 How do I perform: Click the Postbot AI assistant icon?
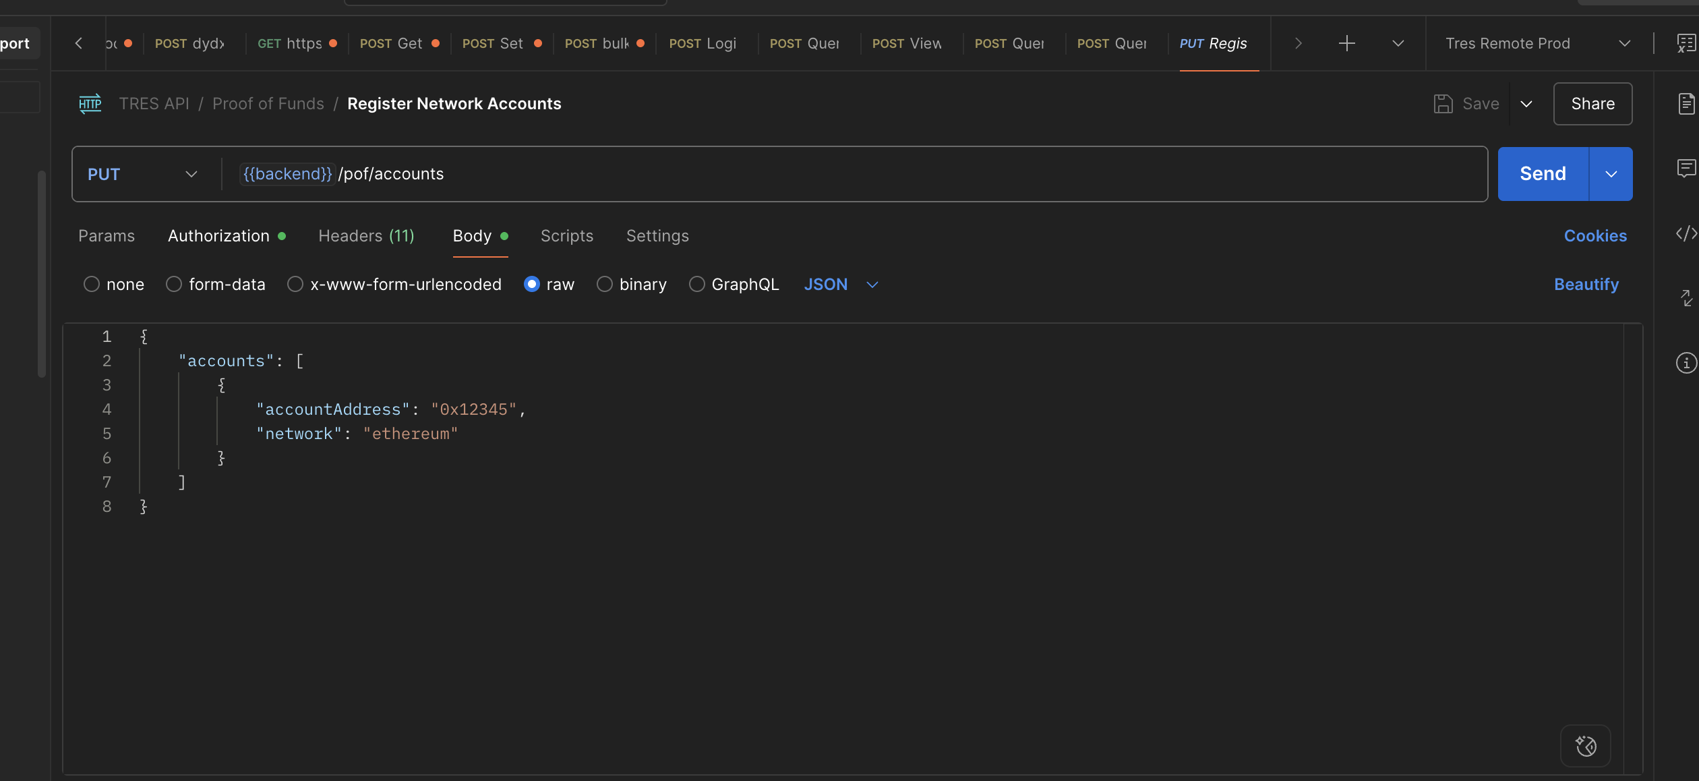pyautogui.click(x=1585, y=746)
